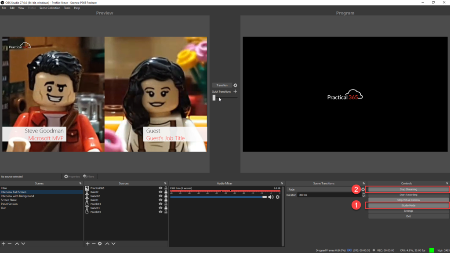
Task: Move the selected scene up
Action: pyautogui.click(x=17, y=243)
